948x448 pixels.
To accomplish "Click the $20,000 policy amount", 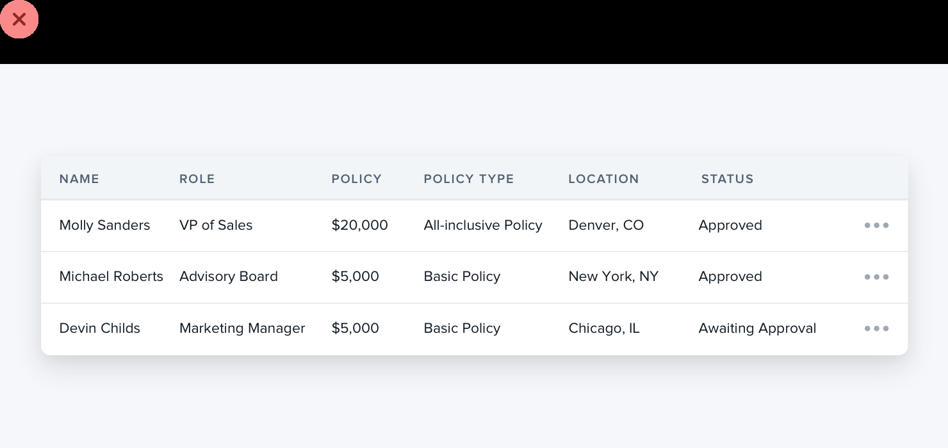I will point(359,225).
